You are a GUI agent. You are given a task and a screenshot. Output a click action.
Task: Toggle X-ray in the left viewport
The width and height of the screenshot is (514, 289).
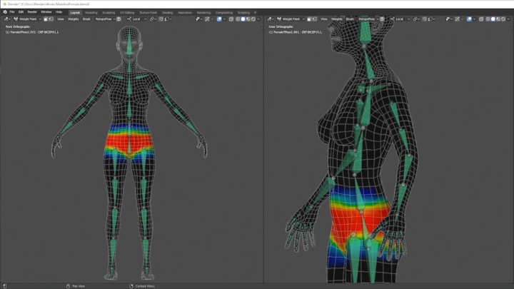click(x=231, y=19)
